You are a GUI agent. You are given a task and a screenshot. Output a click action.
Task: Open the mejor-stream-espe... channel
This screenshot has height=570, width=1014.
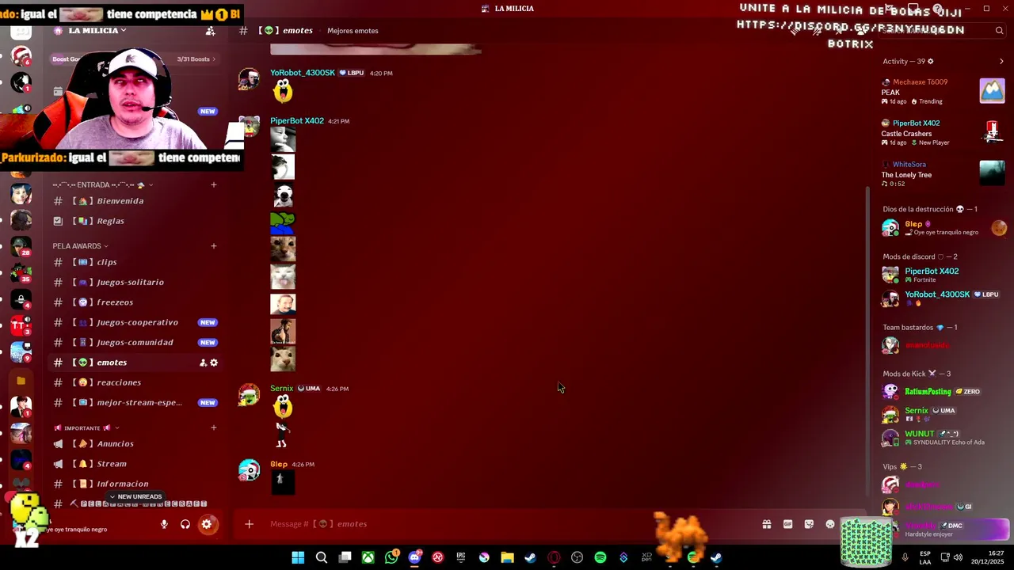[135, 402]
